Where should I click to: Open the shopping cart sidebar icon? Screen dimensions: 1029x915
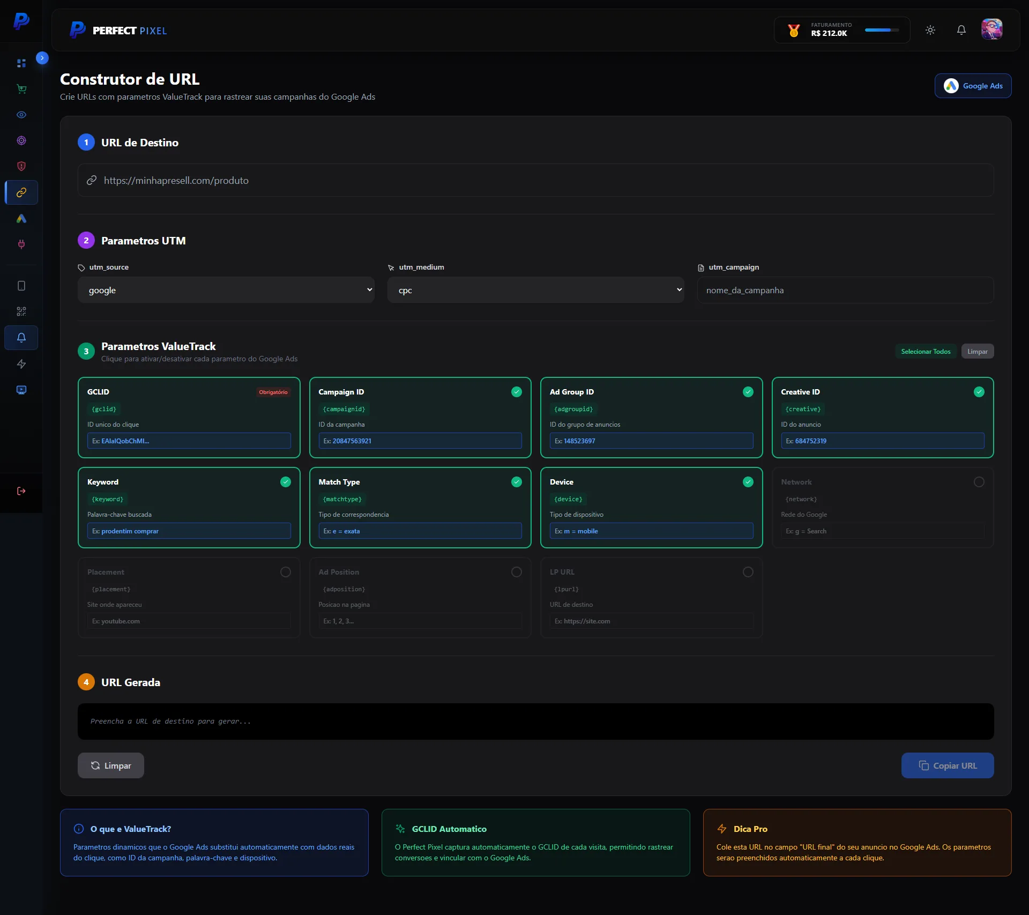point(21,89)
